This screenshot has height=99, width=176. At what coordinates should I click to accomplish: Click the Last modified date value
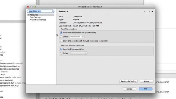coord(86,26)
